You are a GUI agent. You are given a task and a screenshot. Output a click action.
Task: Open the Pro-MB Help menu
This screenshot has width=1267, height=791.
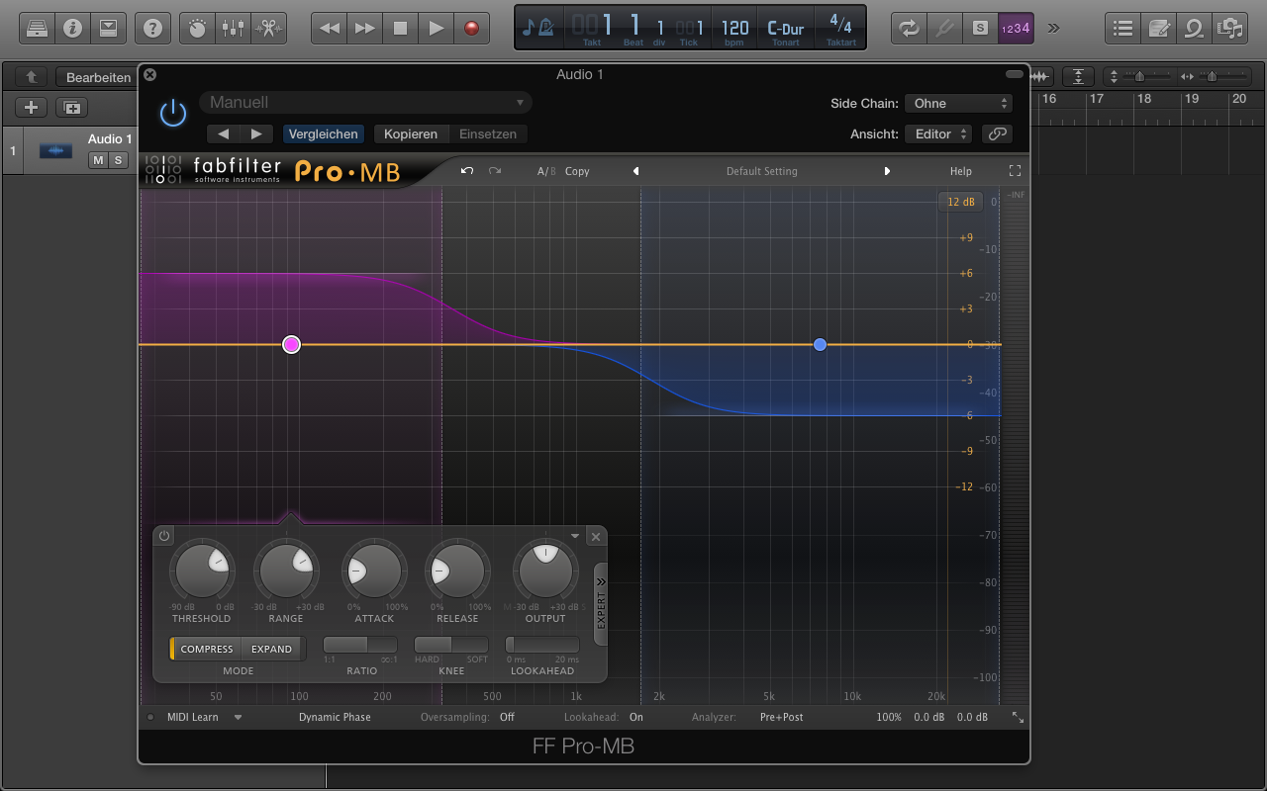click(961, 171)
